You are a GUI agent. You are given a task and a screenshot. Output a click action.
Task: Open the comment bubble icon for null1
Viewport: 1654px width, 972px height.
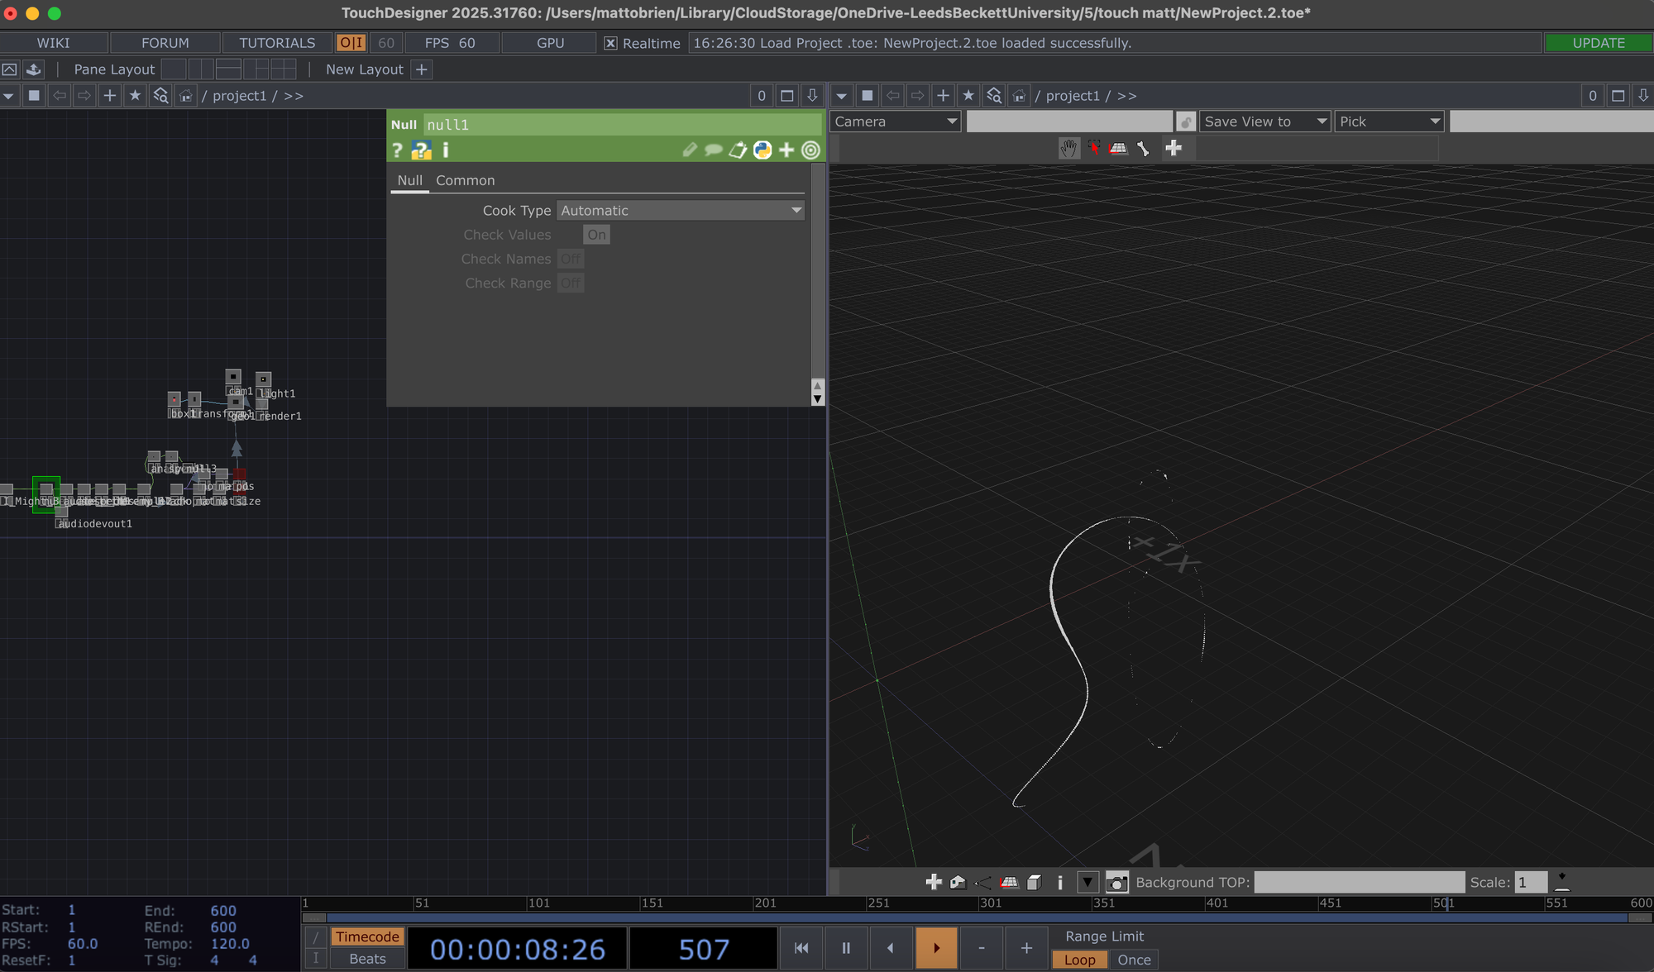click(x=713, y=150)
